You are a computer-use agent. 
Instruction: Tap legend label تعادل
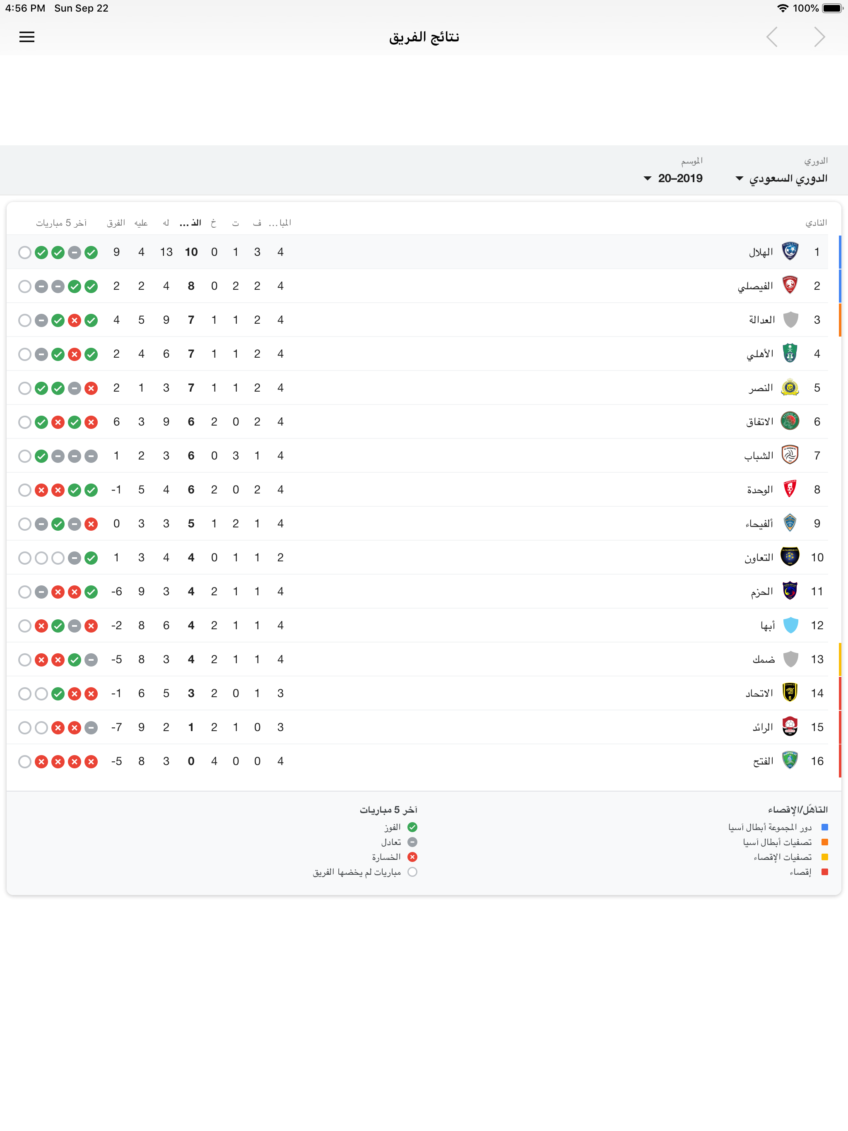click(391, 842)
